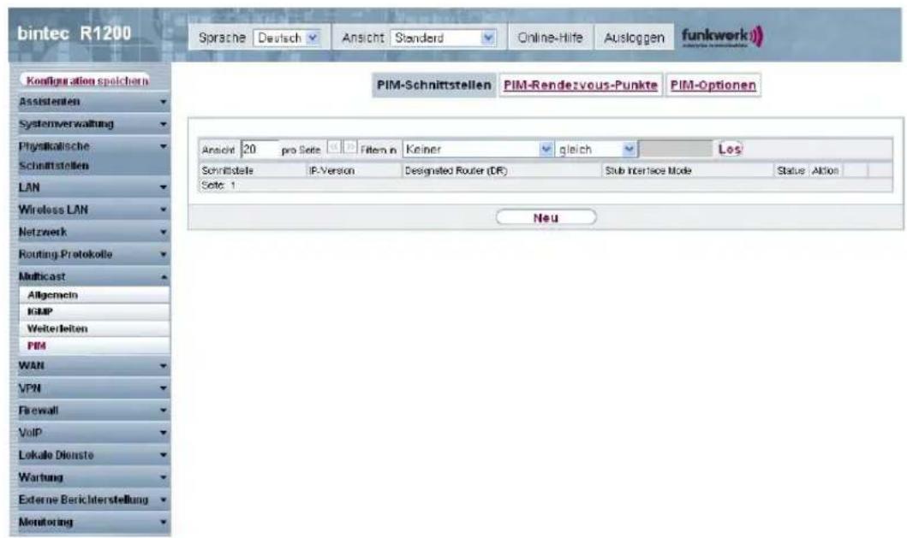Image resolution: width=907 pixels, height=538 pixels.
Task: Expand Physikalische Schnittstellen menu
Action: point(92,156)
